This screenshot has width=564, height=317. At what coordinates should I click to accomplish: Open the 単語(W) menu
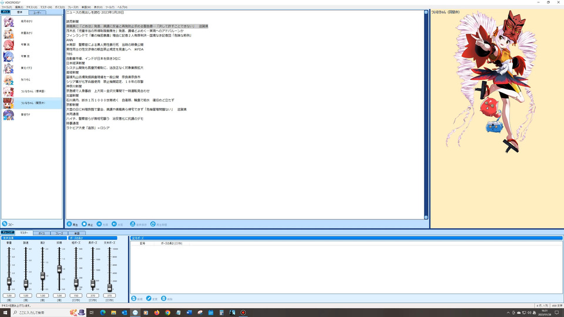point(86,7)
